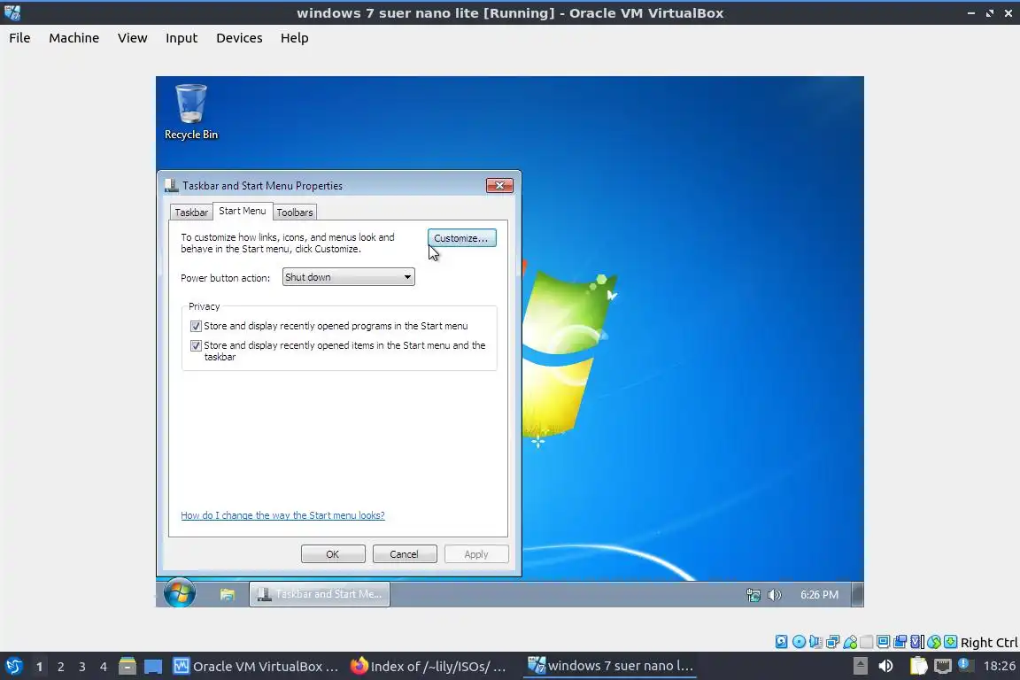Launch the host file manager drawer icon
1020x680 pixels.
click(x=127, y=666)
